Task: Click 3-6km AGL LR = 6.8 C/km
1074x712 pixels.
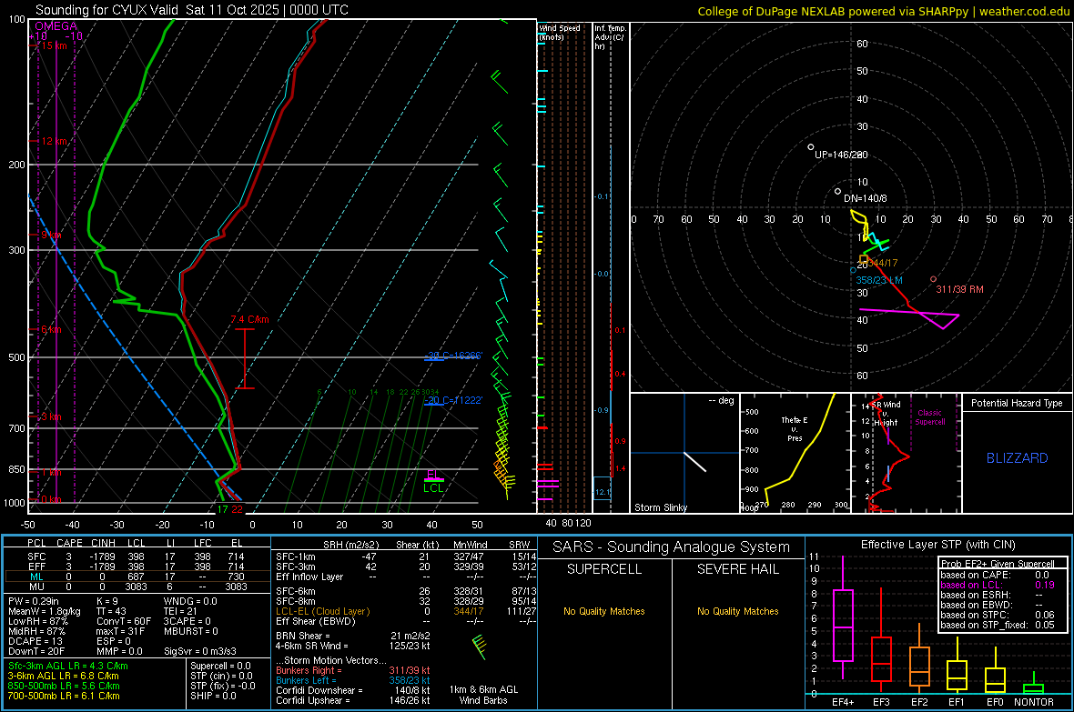Action: click(x=64, y=676)
